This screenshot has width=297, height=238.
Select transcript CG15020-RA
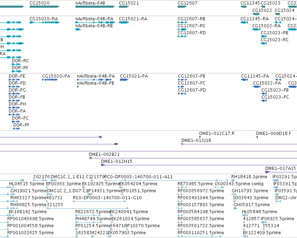pos(44,19)
